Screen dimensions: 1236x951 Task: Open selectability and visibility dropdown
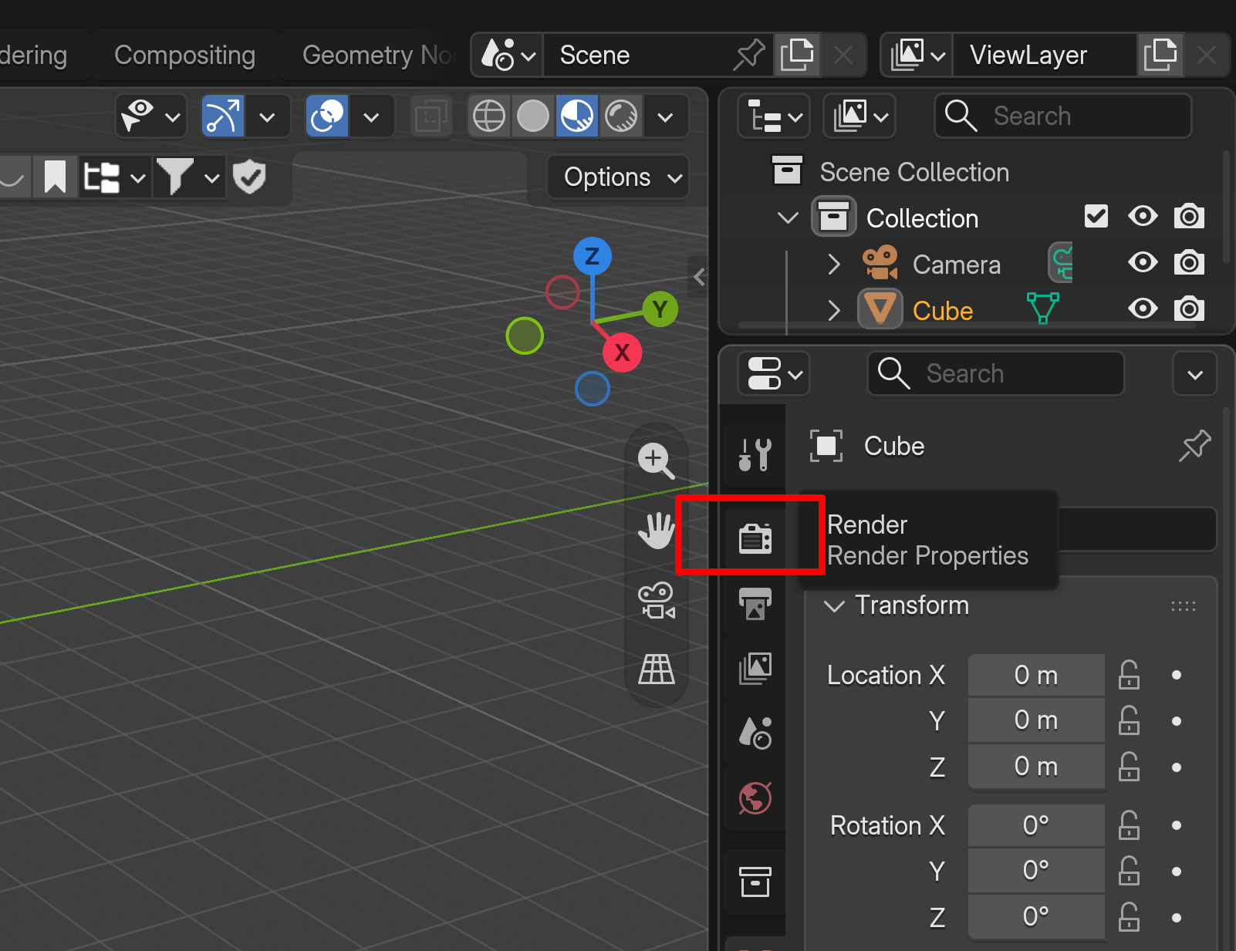[x=151, y=116]
